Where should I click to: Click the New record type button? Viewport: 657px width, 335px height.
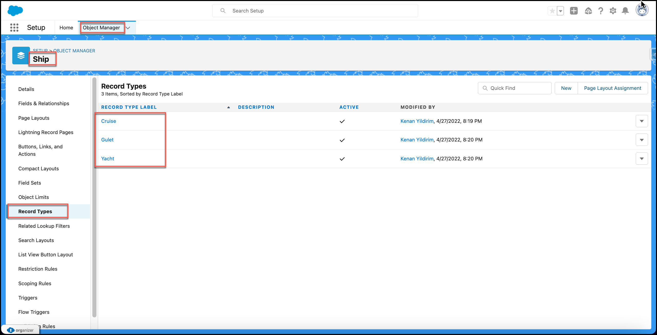point(566,88)
